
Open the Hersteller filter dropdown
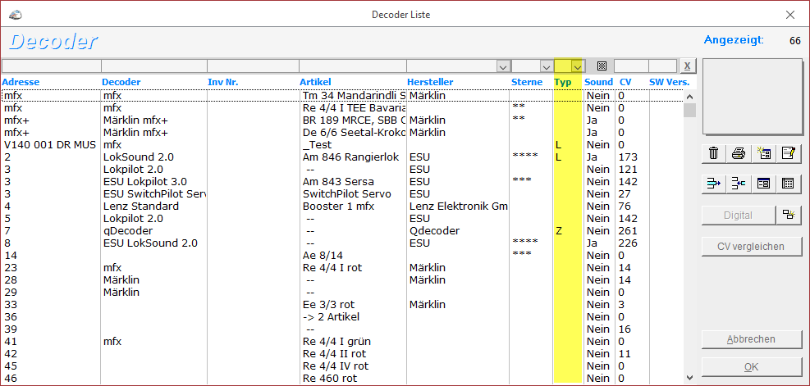502,66
